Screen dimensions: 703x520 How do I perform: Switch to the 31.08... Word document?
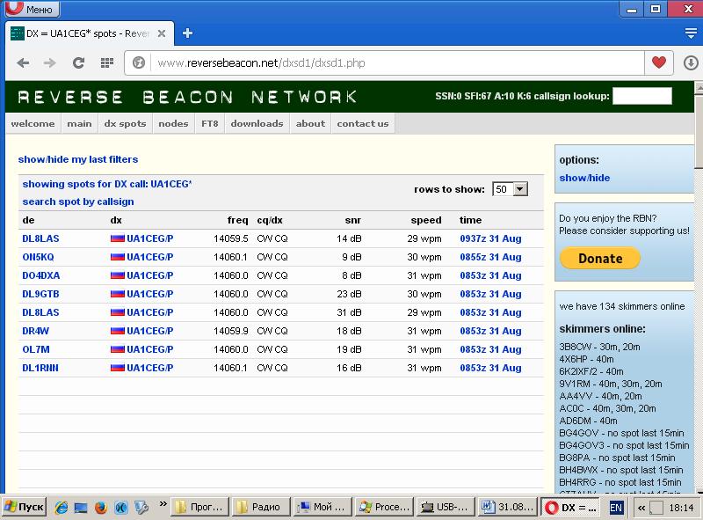point(507,508)
